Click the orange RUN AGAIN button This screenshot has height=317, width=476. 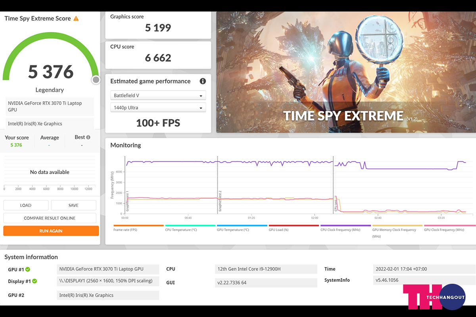coord(51,231)
